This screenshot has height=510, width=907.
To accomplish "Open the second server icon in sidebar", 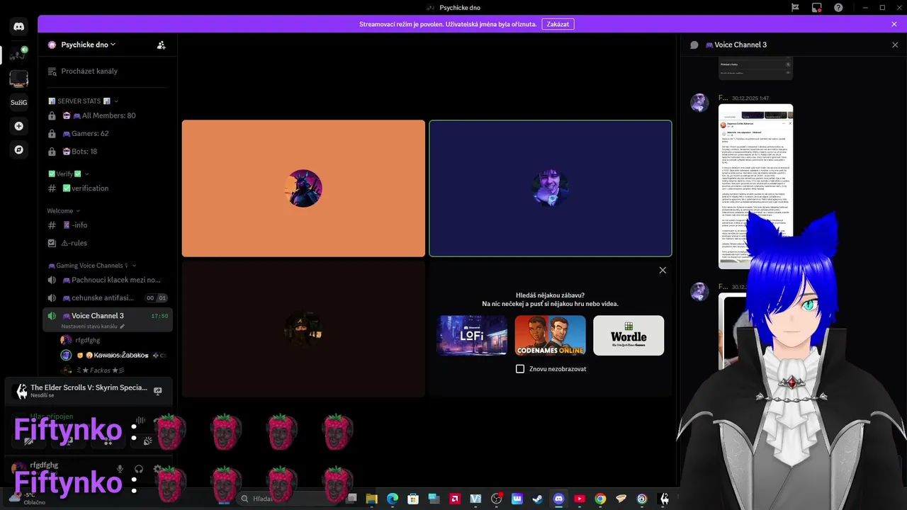I will coord(18,79).
